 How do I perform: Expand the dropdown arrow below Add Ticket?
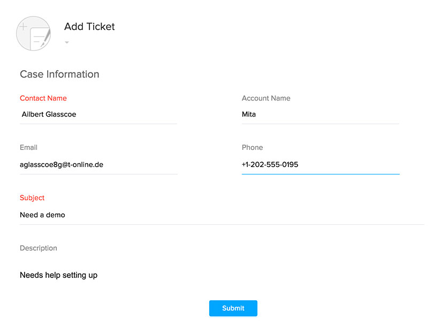[67, 43]
